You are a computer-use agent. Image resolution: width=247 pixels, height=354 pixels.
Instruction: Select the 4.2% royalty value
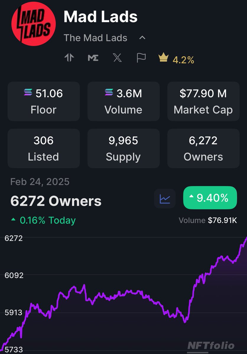[183, 60]
